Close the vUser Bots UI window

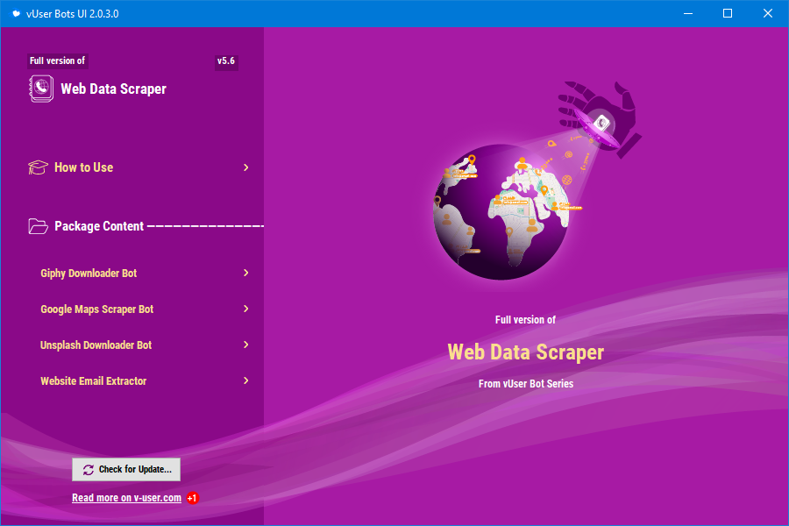768,14
